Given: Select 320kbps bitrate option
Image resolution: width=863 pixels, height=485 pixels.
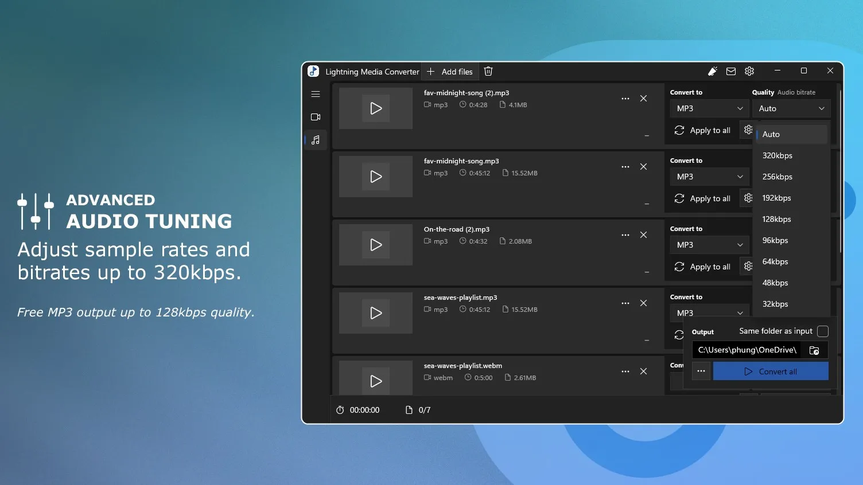Looking at the screenshot, I should tap(792, 155).
